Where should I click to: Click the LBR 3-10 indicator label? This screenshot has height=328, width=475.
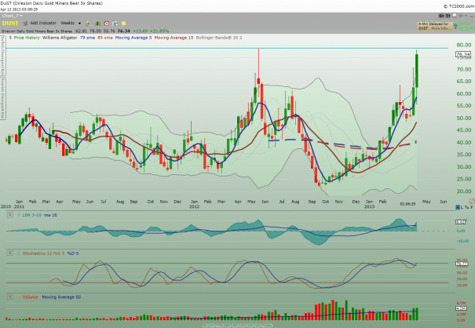(32, 215)
